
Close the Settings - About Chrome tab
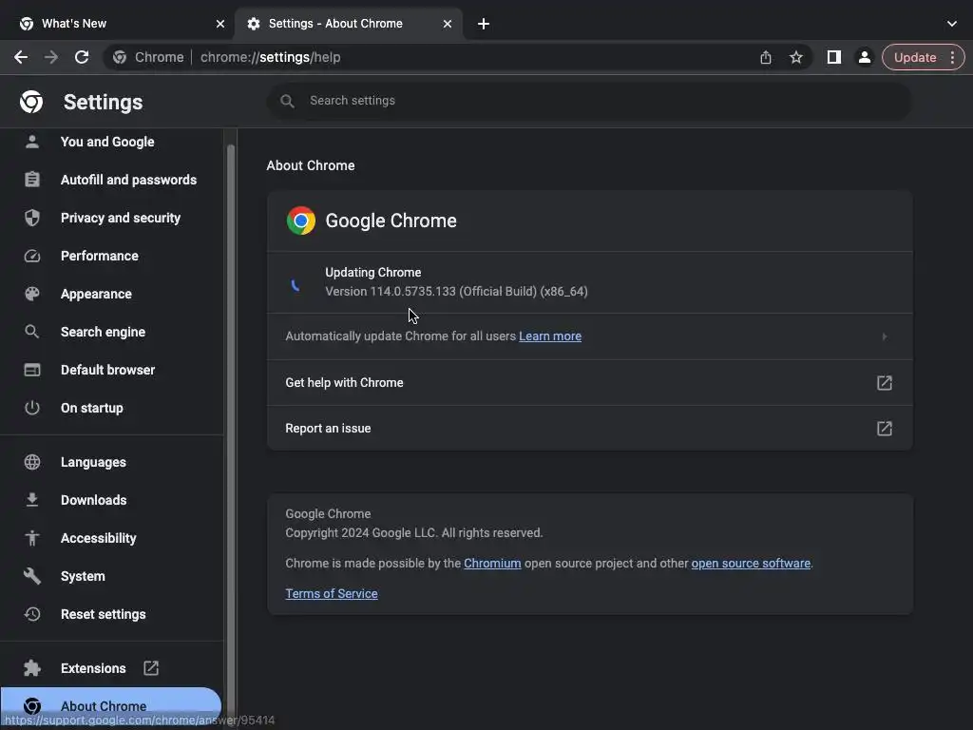click(448, 24)
